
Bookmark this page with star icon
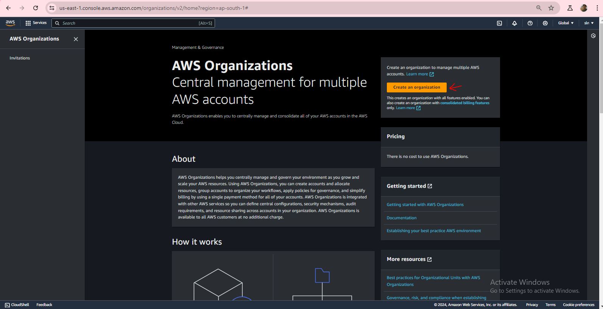coord(551,8)
